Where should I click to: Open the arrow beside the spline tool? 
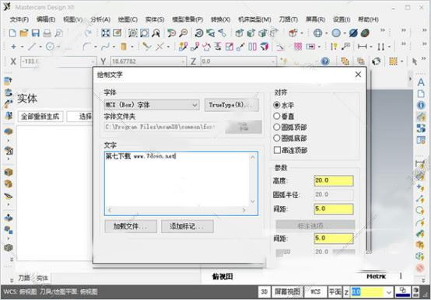point(114,47)
